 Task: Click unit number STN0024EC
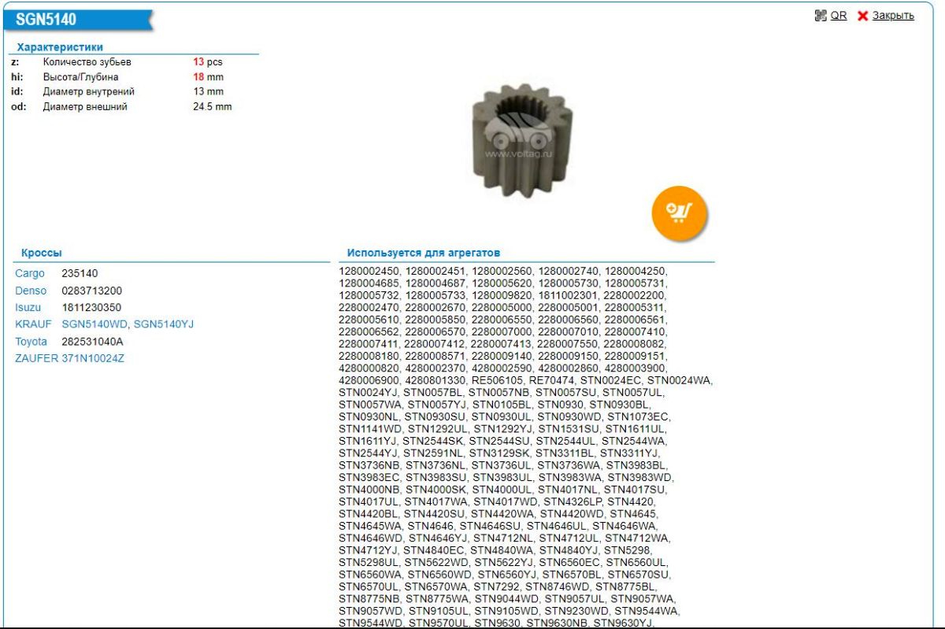(x=611, y=381)
